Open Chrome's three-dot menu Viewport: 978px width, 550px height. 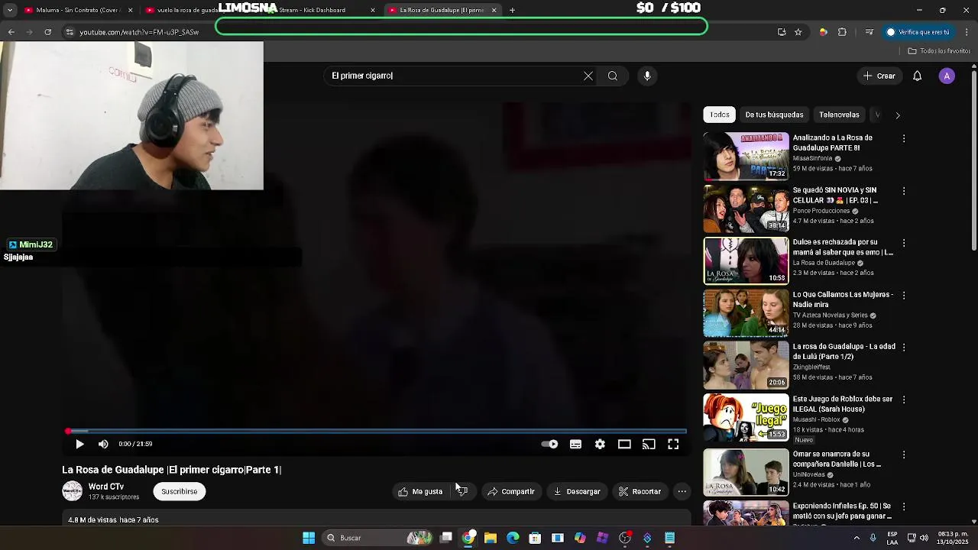pos(967,32)
